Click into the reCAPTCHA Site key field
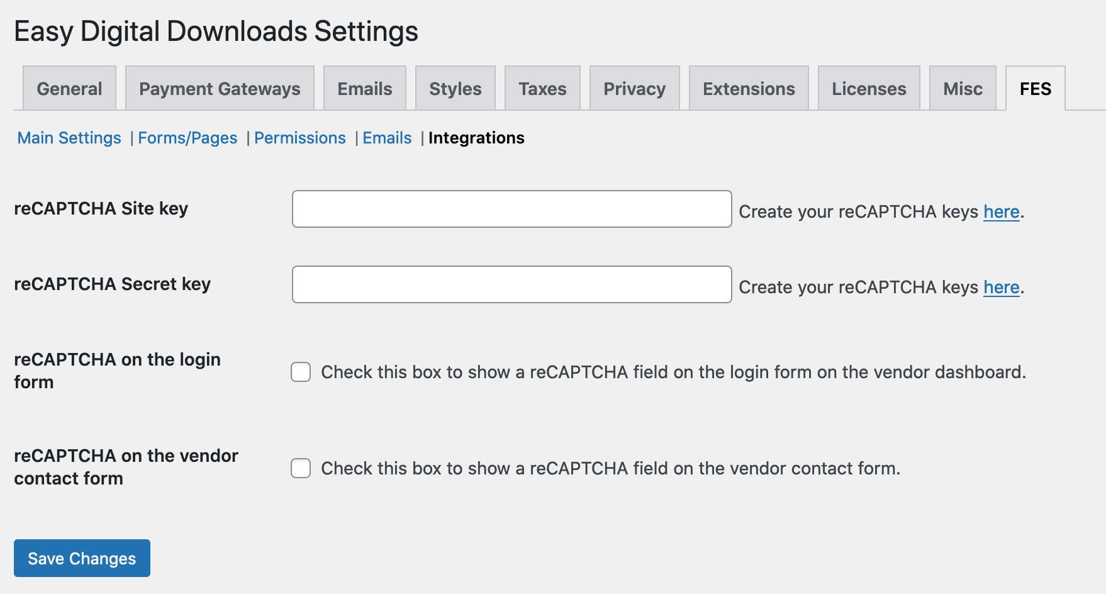The height and width of the screenshot is (594, 1106). [x=511, y=209]
